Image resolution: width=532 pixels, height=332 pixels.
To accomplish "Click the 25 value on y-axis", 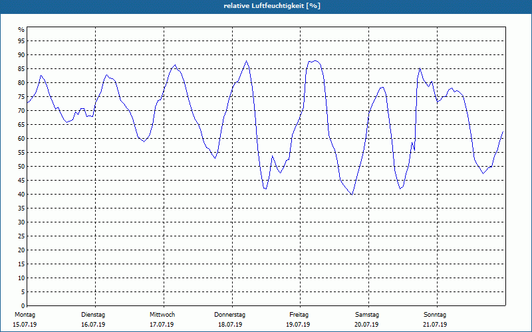I will [21, 236].
